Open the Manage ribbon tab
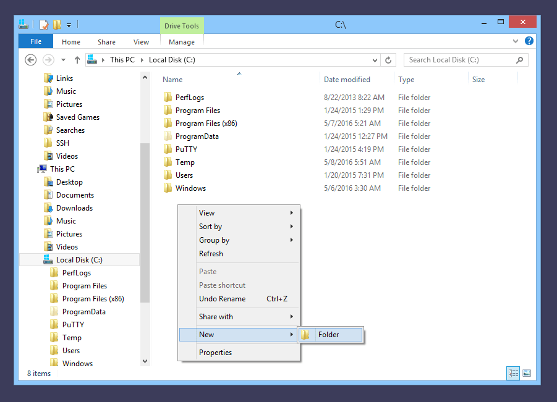Screen dimensions: 557x402 tap(182, 42)
